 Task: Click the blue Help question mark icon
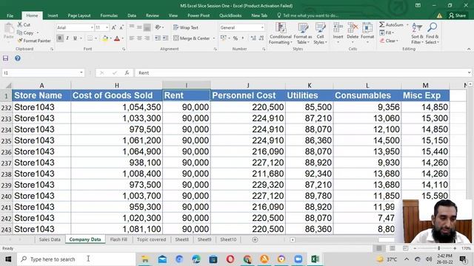point(18,58)
